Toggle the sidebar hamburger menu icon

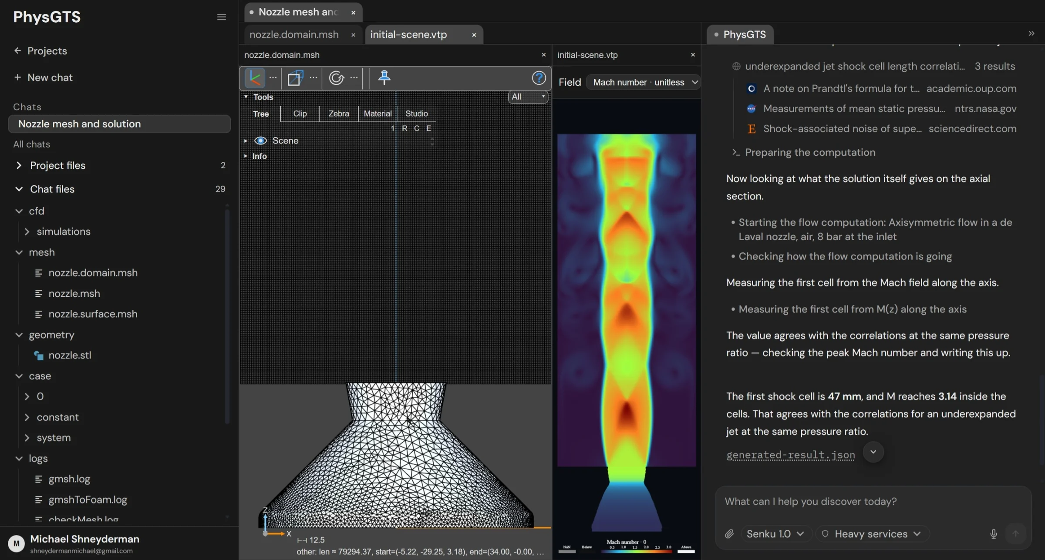(221, 17)
